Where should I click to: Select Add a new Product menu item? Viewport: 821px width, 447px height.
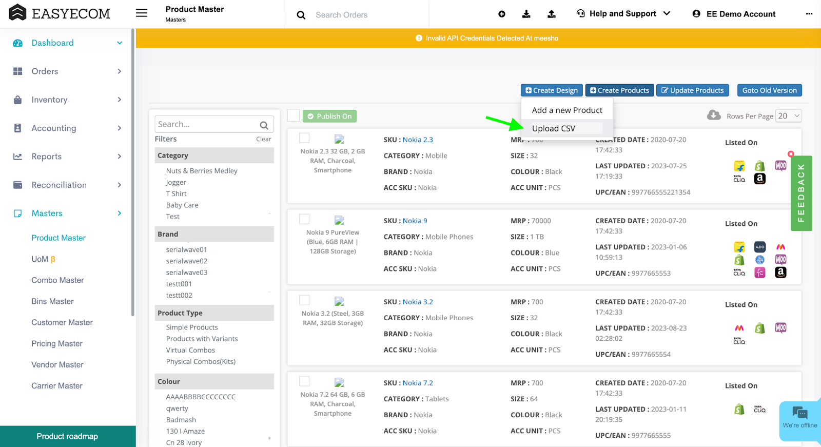[x=567, y=110]
